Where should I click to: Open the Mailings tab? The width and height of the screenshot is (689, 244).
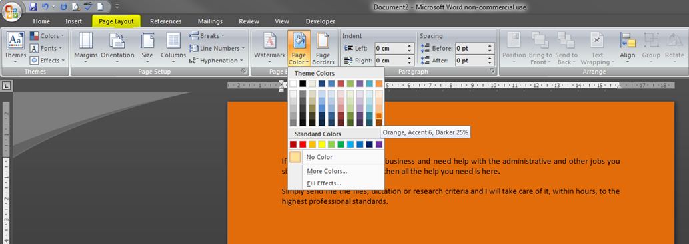(210, 21)
